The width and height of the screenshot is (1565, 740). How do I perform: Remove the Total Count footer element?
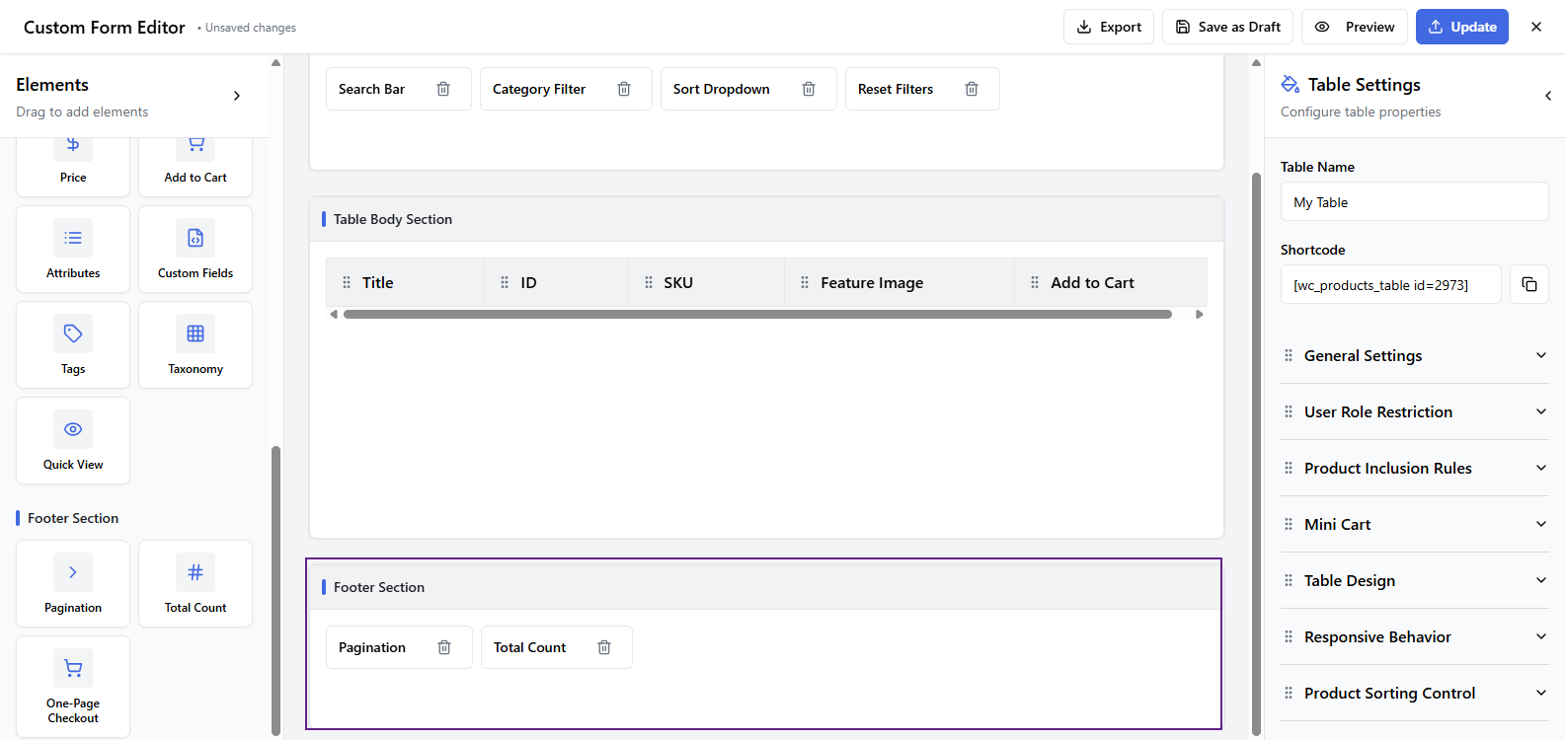(x=604, y=647)
